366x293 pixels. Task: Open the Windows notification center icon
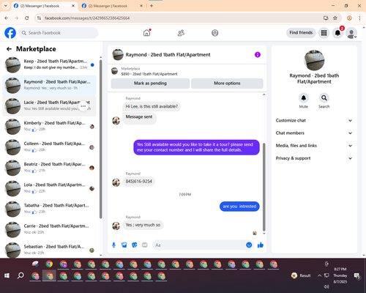[357, 276]
